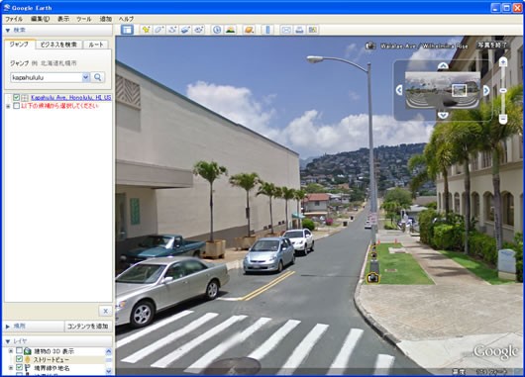Click the view in Google Maps icon
The image size is (525, 377).
pos(313,30)
